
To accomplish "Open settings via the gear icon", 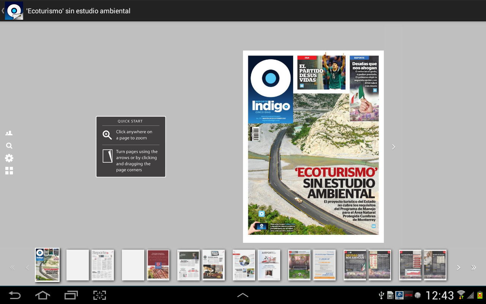I will pyautogui.click(x=9, y=158).
